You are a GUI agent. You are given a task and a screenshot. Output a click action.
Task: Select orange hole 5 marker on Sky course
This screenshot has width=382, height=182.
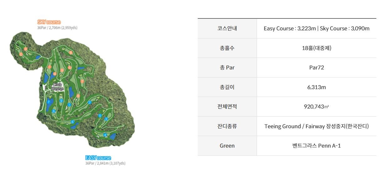(70, 68)
